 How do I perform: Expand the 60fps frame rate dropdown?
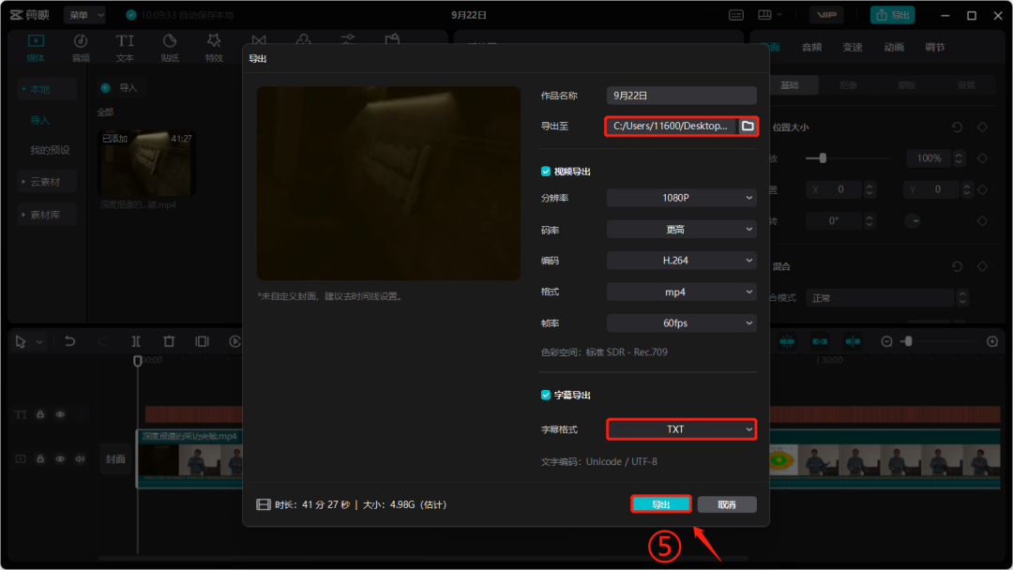[681, 322]
